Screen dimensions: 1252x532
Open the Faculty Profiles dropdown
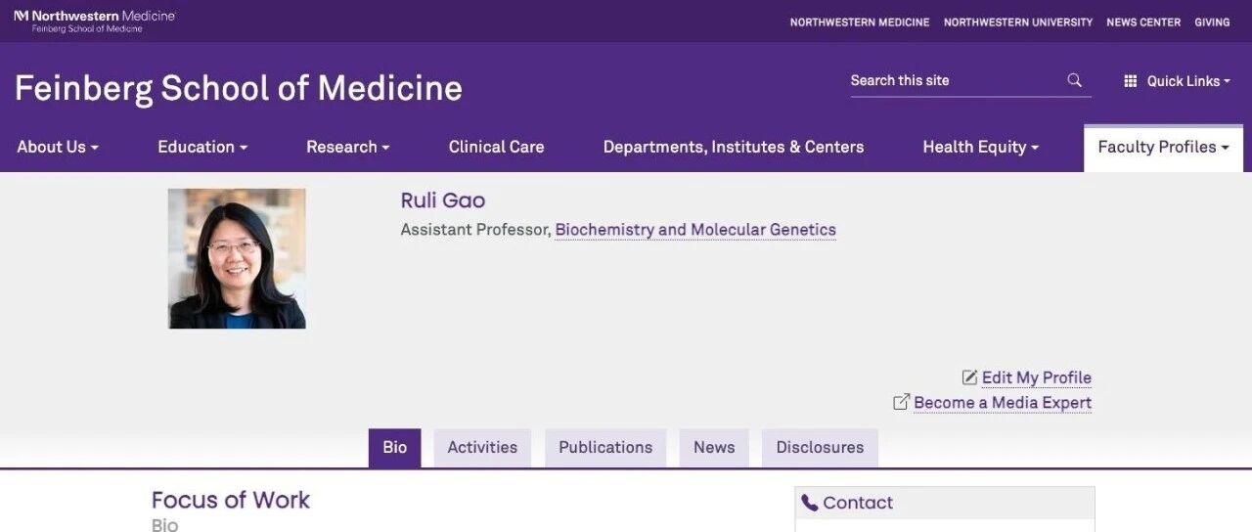[x=1163, y=147]
